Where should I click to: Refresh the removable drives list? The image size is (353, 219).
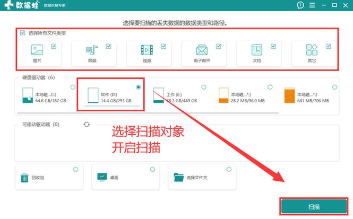[x=87, y=124]
